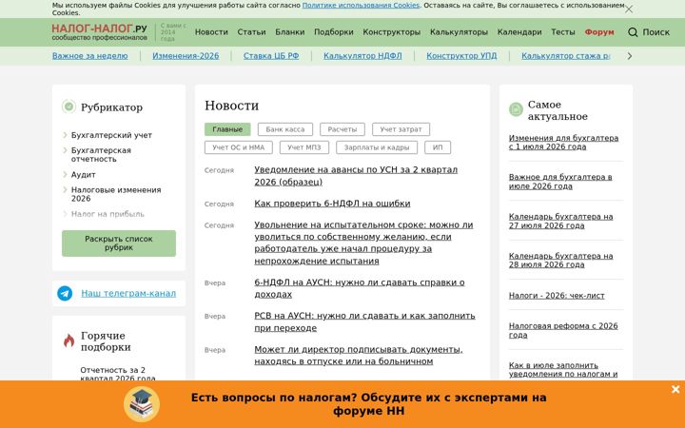This screenshot has width=685, height=428.
Task: Select Аудит rubric text
Action: (83, 174)
